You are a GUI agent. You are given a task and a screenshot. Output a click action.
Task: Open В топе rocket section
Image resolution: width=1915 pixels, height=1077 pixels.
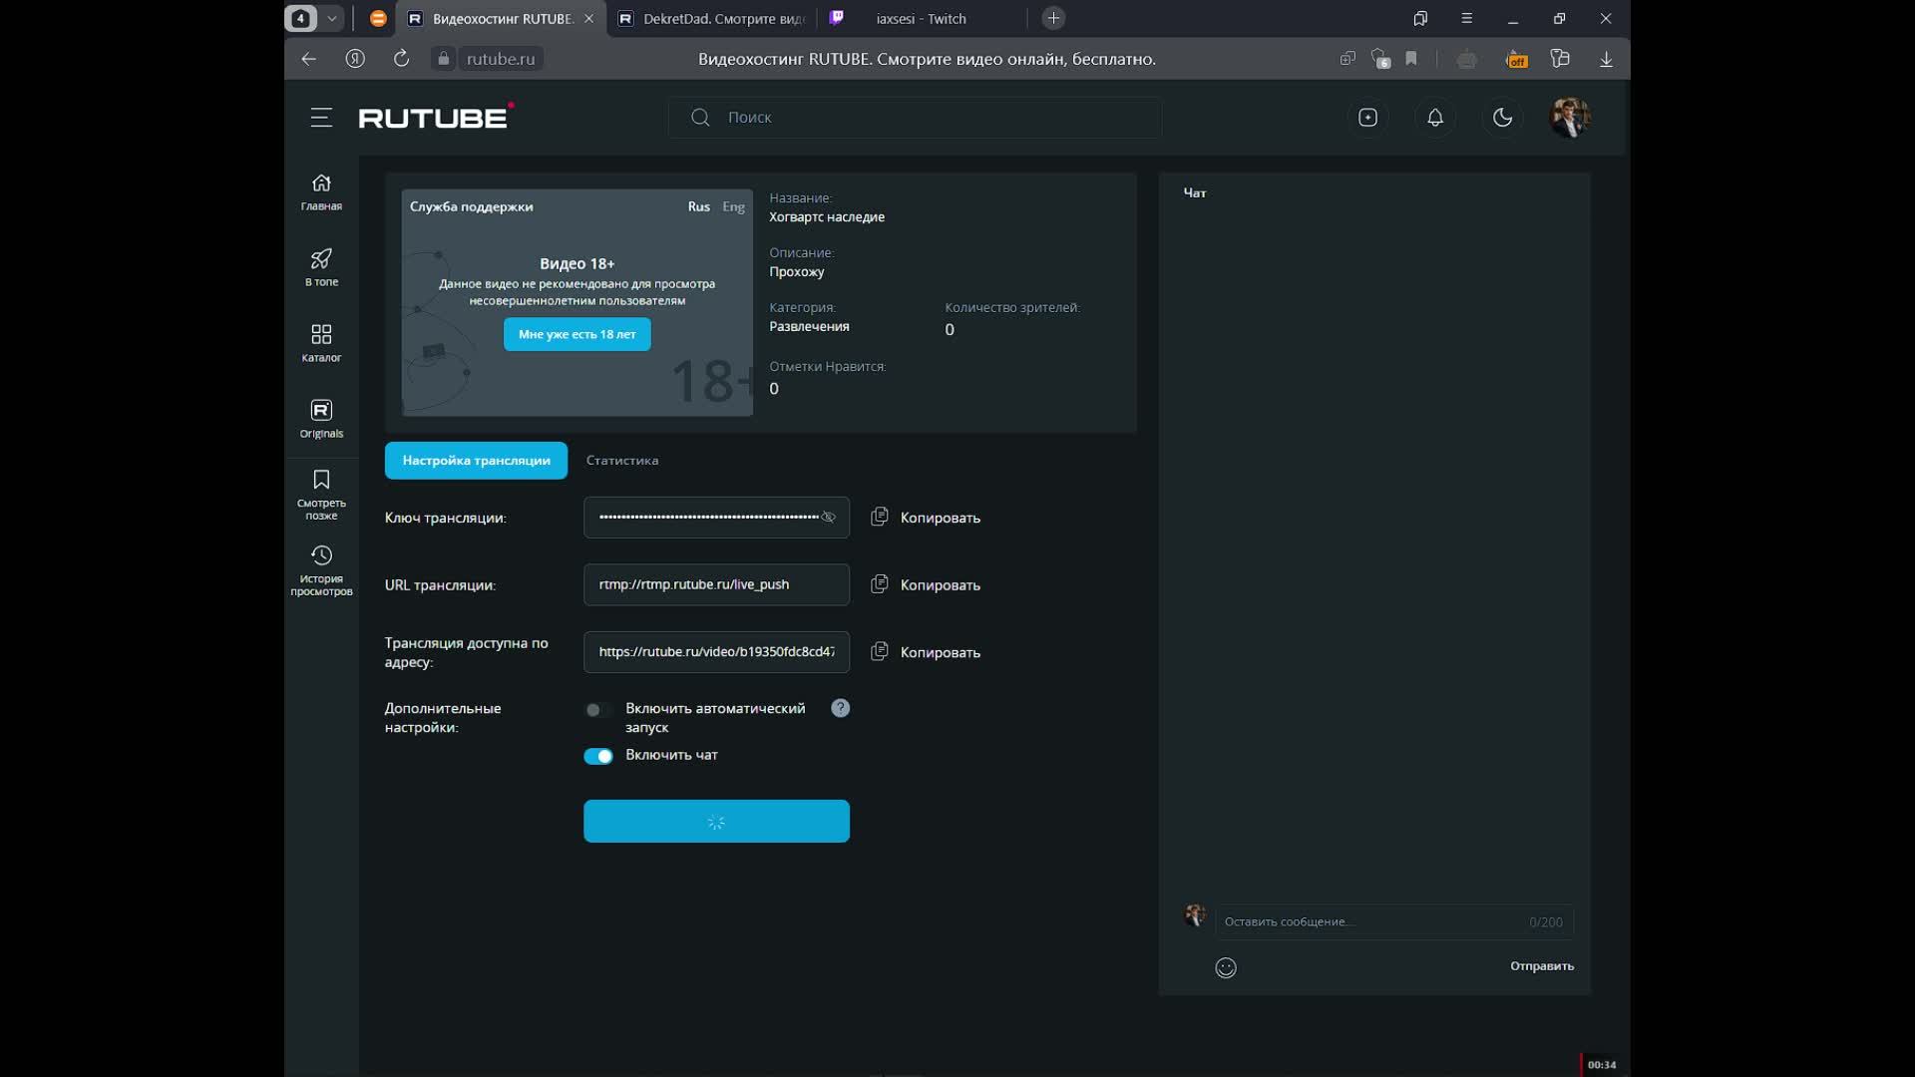[321, 267]
